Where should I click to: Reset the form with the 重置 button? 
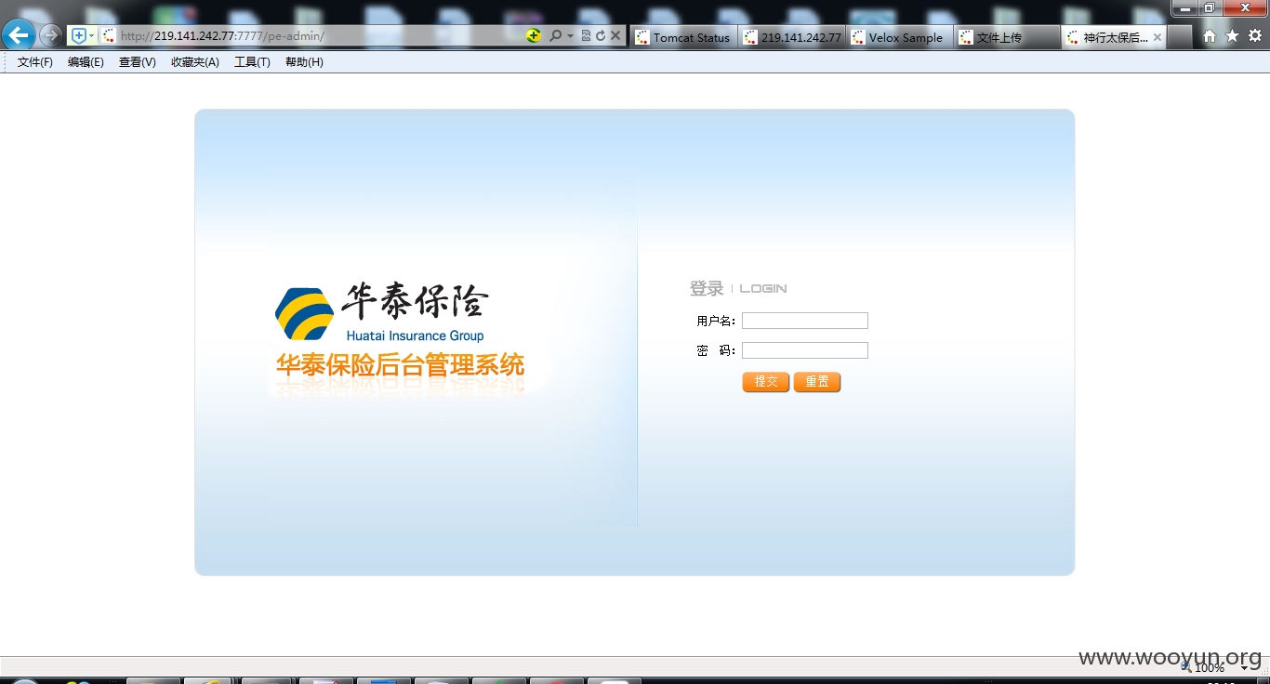(x=817, y=382)
